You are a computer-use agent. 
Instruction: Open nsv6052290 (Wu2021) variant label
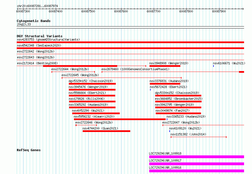[x=88, y=111]
